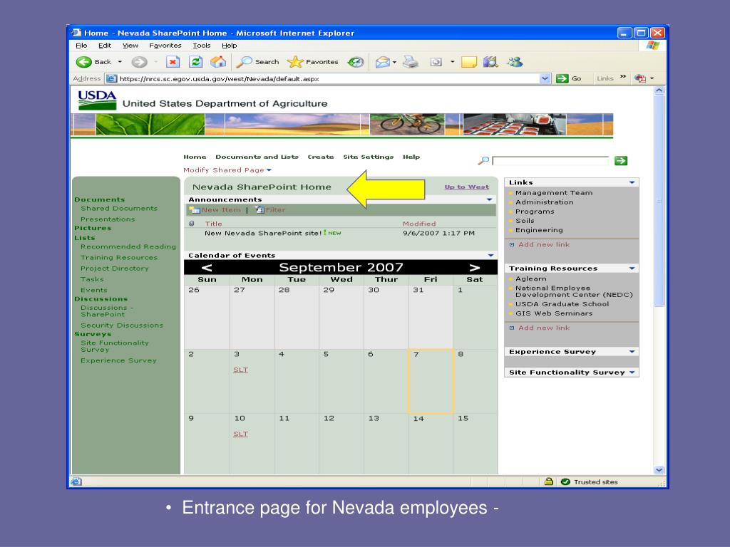Open the Favorites menu
Image resolution: width=730 pixels, height=547 pixels.
click(165, 46)
